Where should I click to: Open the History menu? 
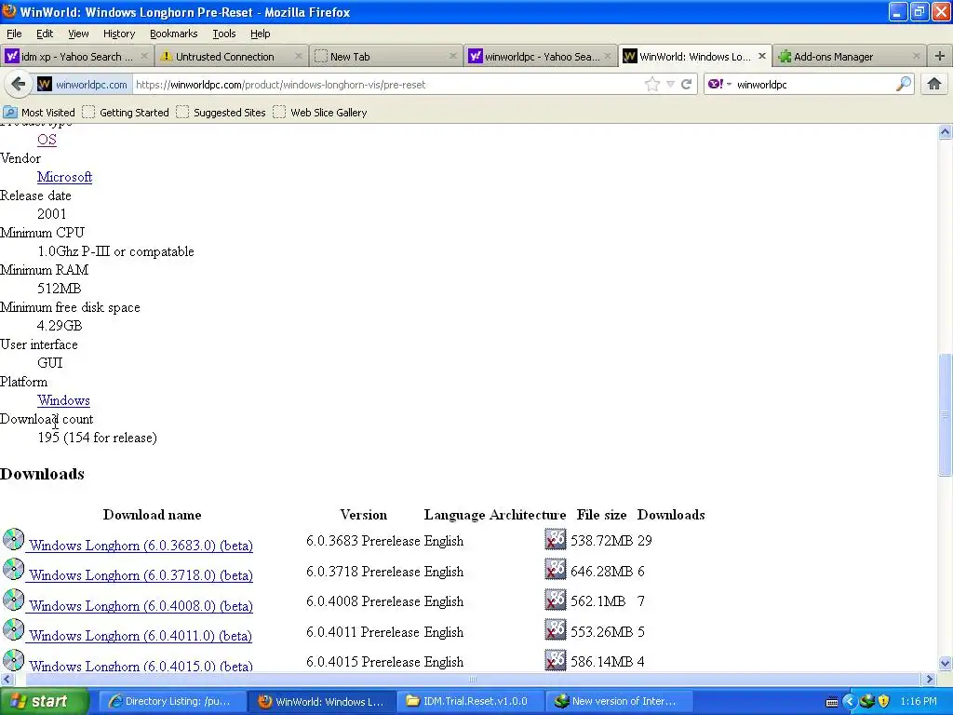[x=118, y=34]
